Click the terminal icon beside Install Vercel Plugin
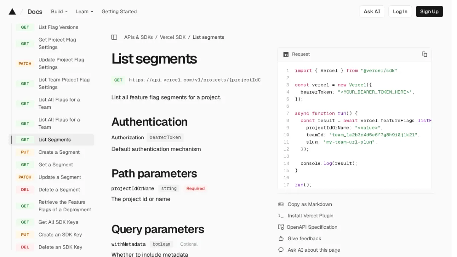The image size is (457, 257). pos(281,216)
